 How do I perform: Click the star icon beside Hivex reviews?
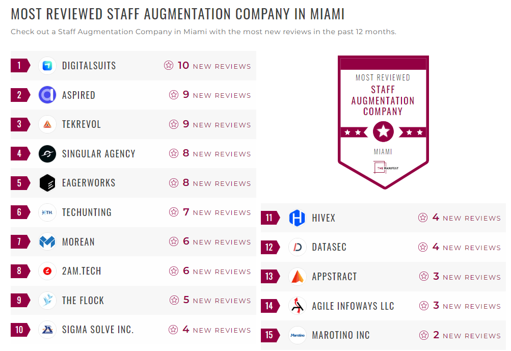[423, 218]
